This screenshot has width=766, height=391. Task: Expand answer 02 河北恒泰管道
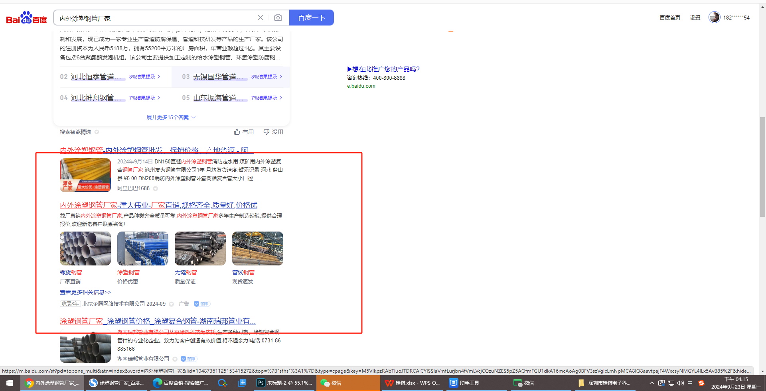(x=110, y=77)
